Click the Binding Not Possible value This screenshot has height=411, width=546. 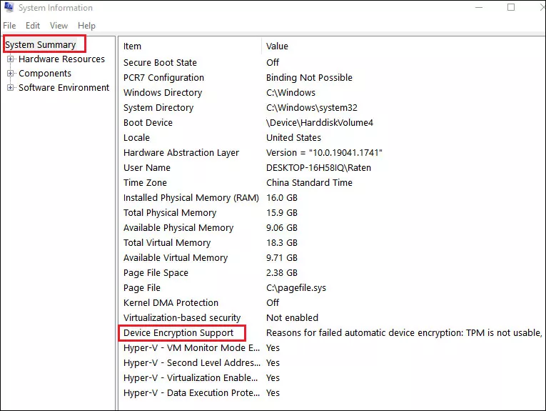tap(309, 77)
